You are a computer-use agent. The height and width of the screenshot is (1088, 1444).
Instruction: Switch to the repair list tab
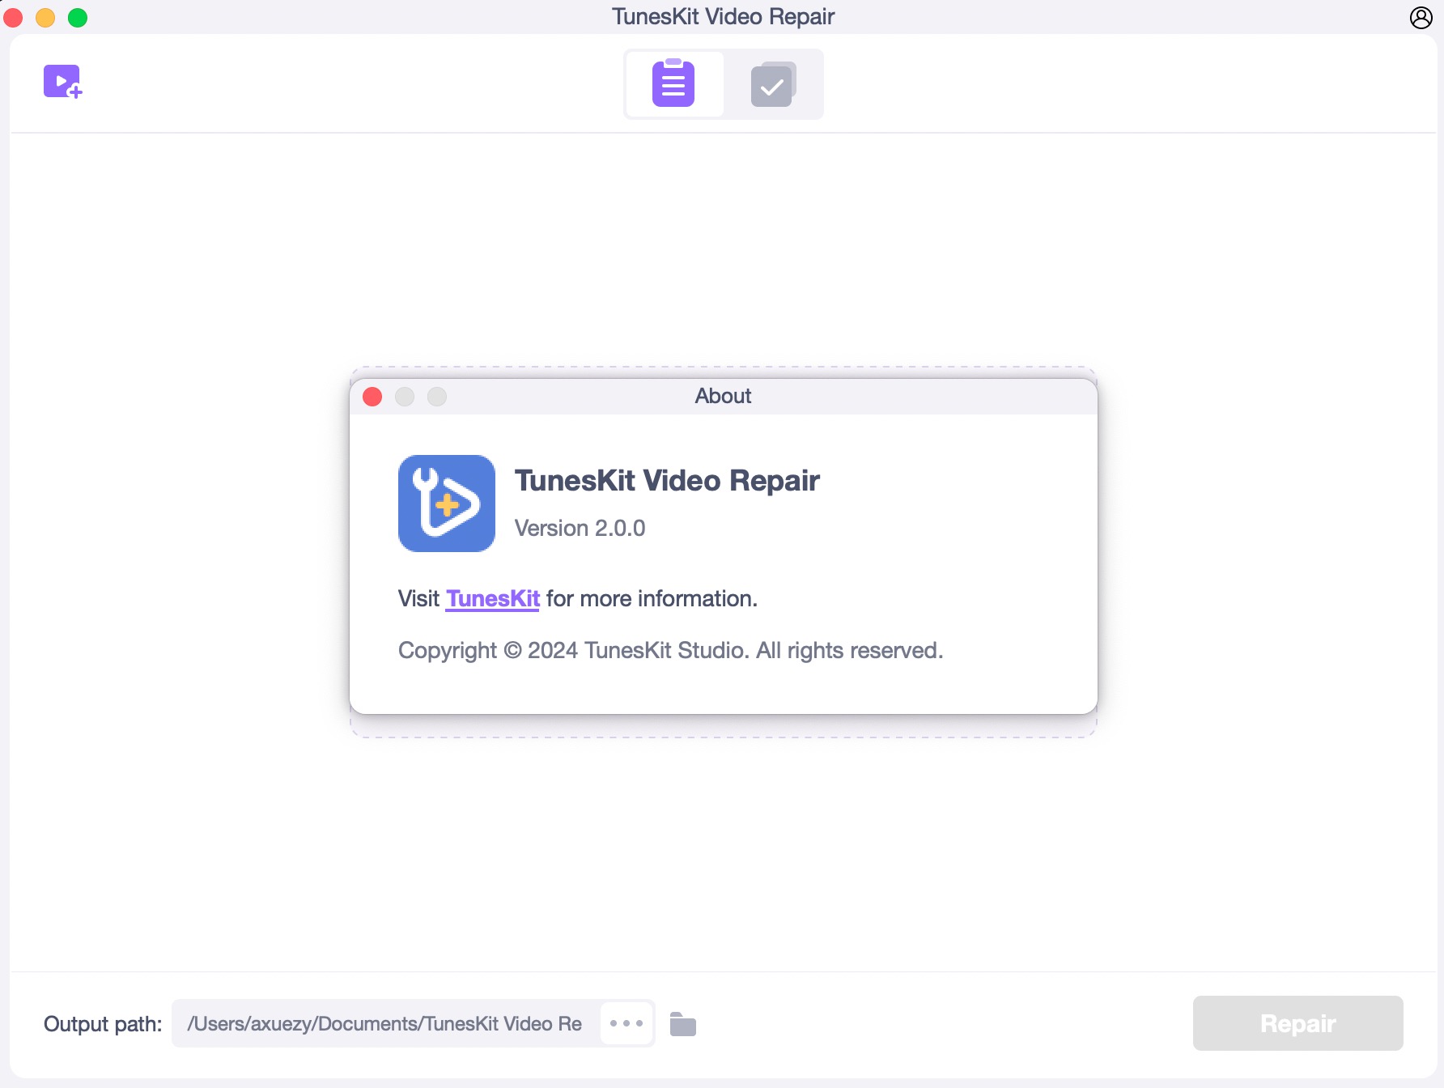(673, 83)
